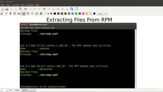The height and width of the screenshot is (92, 163).
Task: Open the Options menu
Action: click(x=30, y=5)
